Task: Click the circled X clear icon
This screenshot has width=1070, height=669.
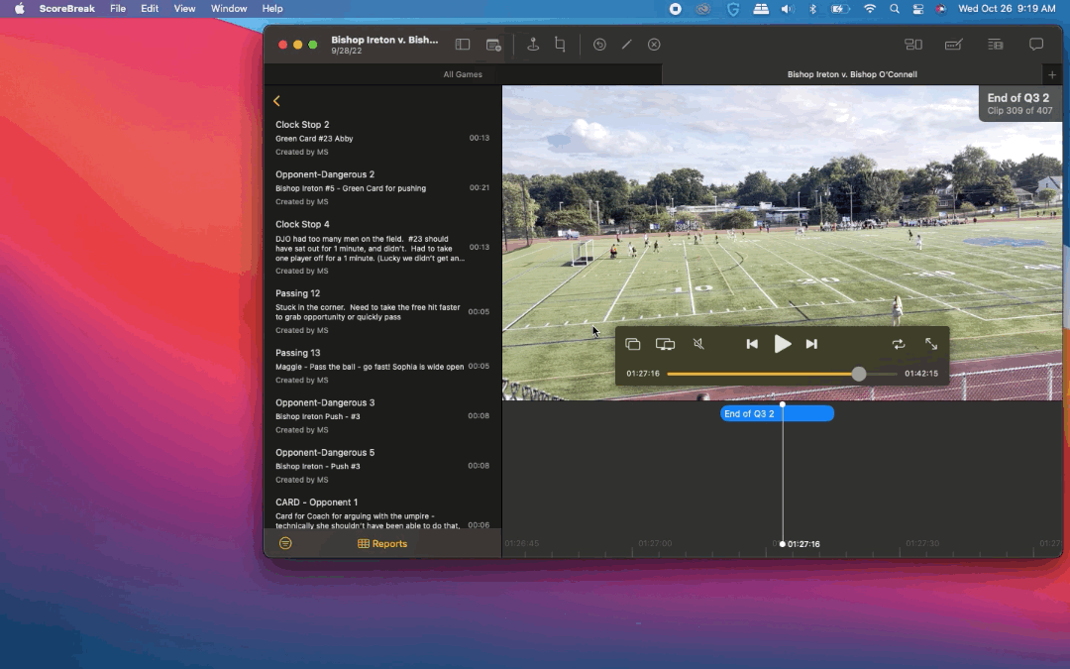Action: (x=654, y=45)
